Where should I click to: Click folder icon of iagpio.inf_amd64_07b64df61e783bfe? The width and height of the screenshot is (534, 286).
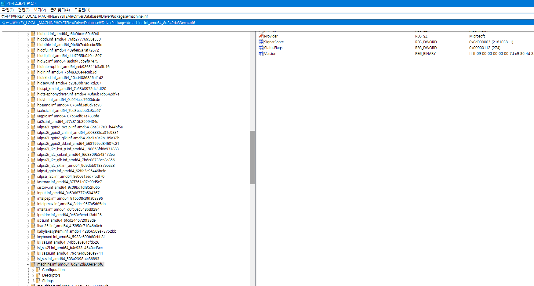33,116
